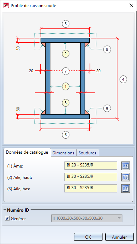Viewport: 137px width, 244px height.
Task: Click diagram marker 7 web spacing
Action: pyautogui.click(x=65, y=71)
